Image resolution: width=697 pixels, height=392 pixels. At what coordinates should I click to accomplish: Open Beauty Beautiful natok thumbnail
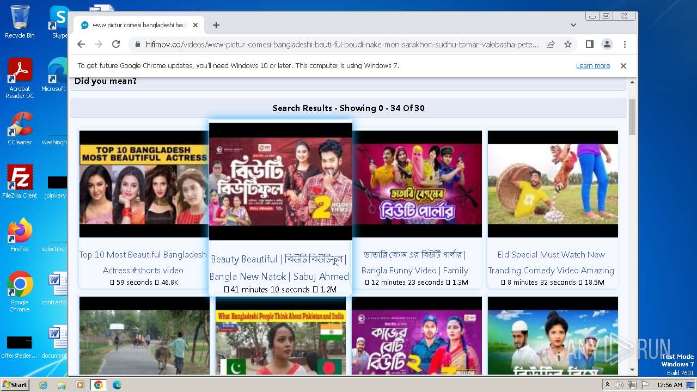(x=280, y=181)
